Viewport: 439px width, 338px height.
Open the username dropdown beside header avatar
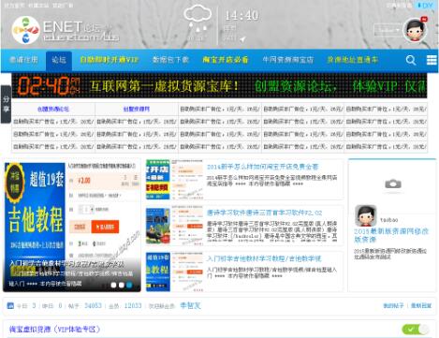(x=388, y=30)
